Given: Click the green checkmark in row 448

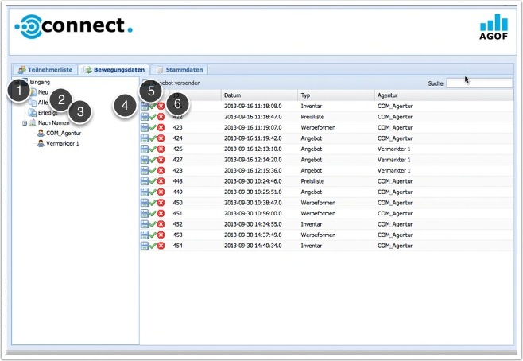Looking at the screenshot, I should (153, 181).
